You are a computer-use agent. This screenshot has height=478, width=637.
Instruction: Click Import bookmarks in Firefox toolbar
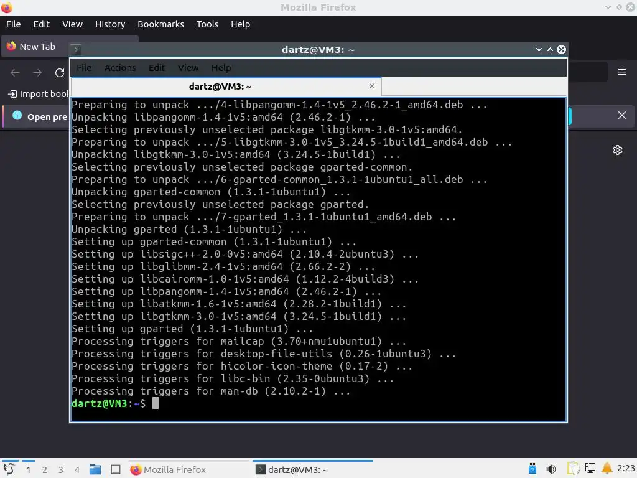point(39,94)
